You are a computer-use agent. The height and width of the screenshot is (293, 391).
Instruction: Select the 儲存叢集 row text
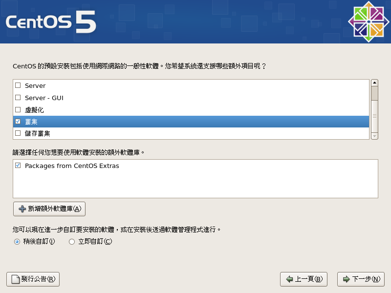pyautogui.click(x=38, y=133)
